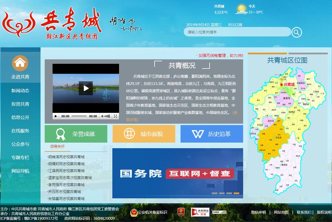Open the 政府网站找错 error-report badge

[200, 212]
